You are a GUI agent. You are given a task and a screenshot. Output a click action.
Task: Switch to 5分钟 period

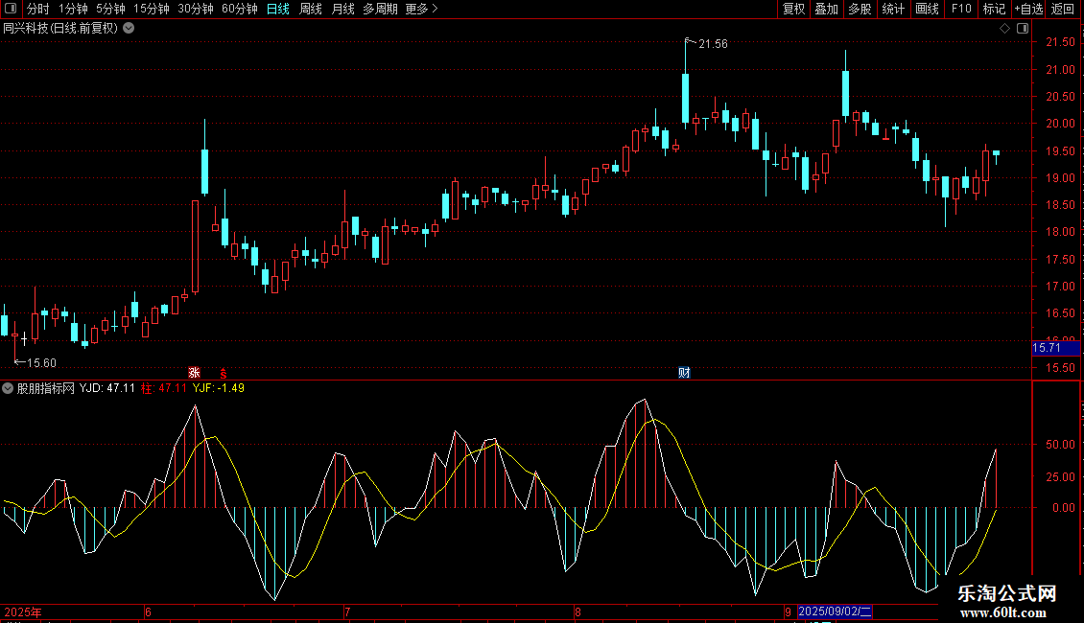tap(110, 9)
